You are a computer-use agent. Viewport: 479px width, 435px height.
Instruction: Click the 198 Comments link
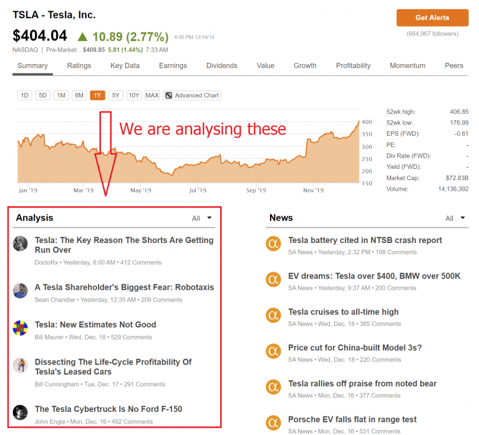coord(396,252)
